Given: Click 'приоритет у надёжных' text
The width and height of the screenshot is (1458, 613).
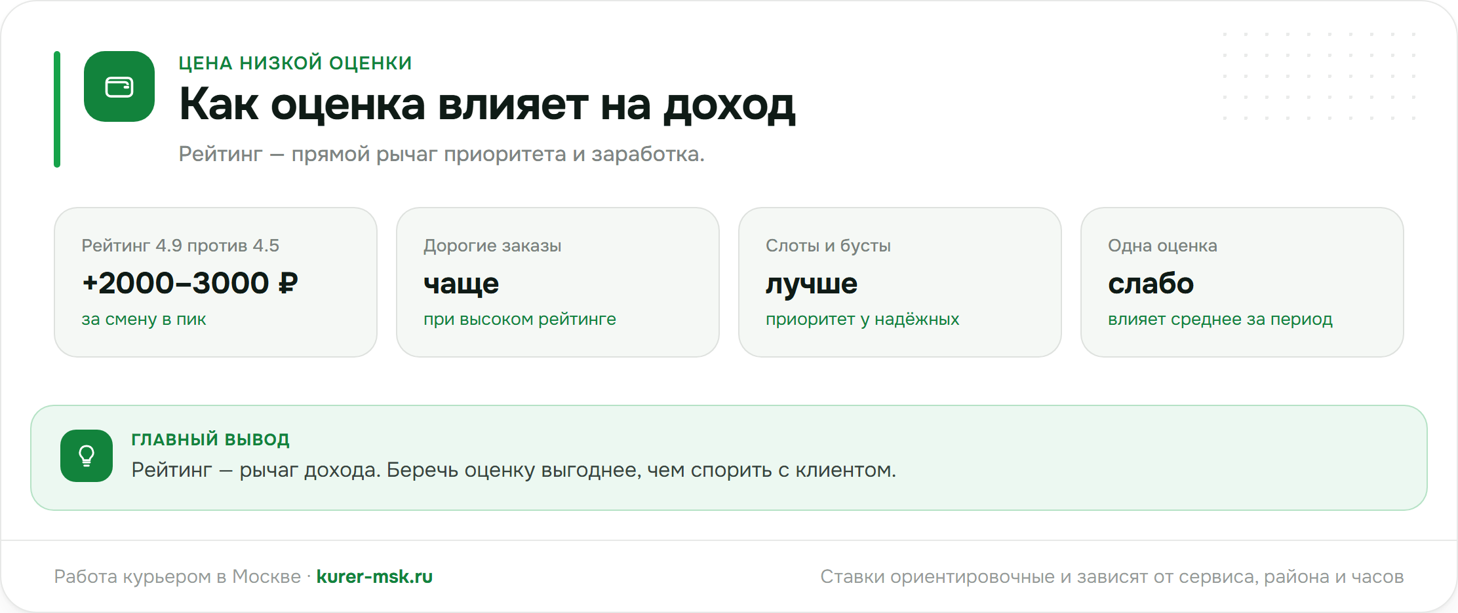Looking at the screenshot, I should 862,319.
